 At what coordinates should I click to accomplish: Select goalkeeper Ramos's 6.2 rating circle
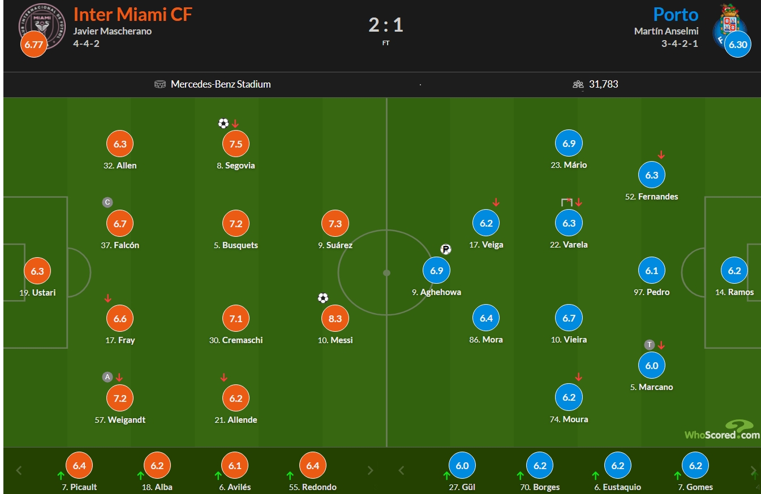pos(734,271)
